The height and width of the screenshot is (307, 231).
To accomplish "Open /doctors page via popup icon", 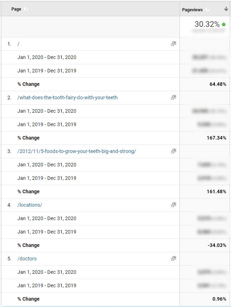I will coord(174,259).
